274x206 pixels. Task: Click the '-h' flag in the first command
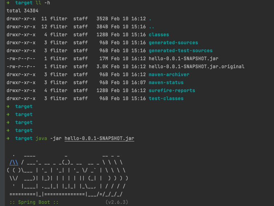(x=47, y=3)
